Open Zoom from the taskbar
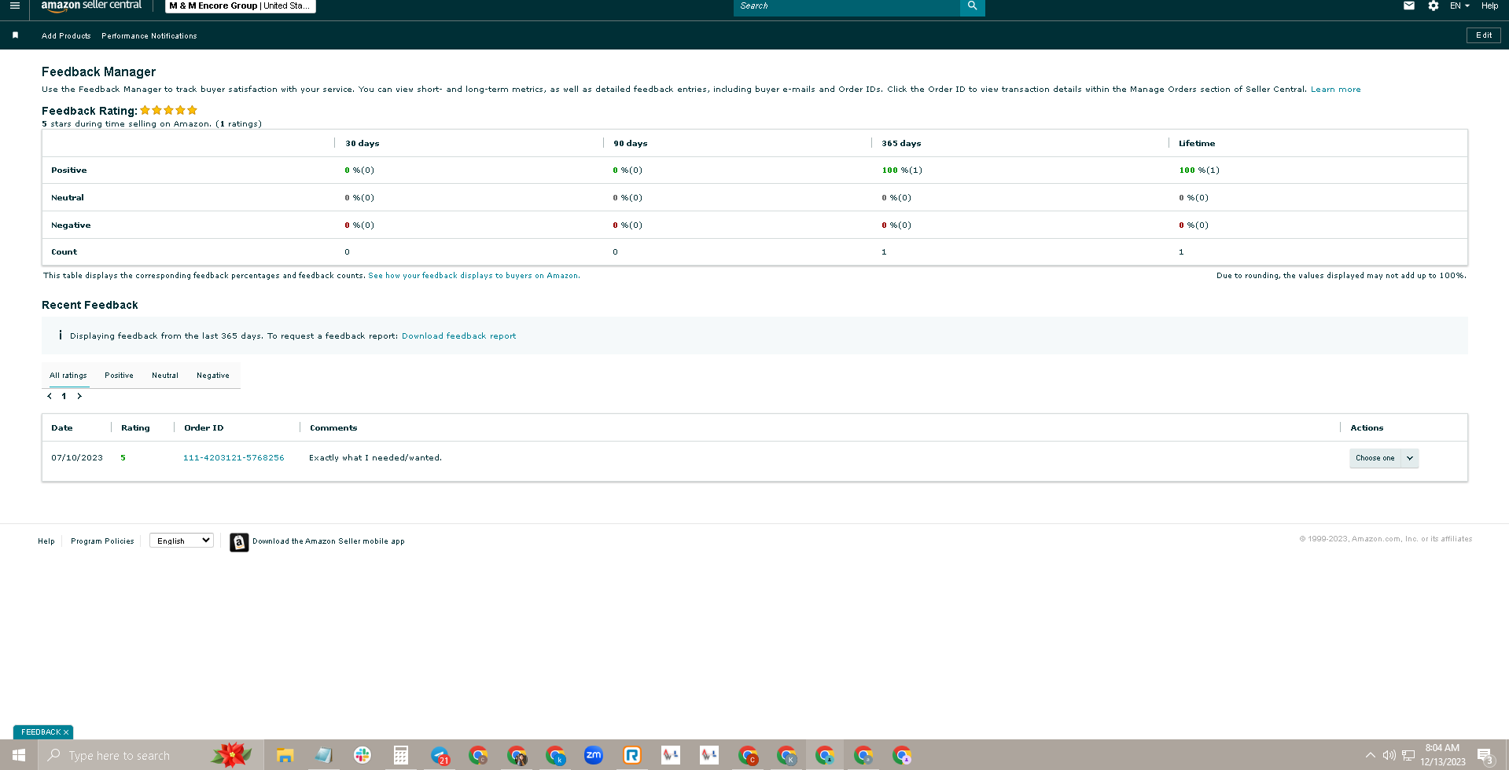The width and height of the screenshot is (1509, 770). (x=594, y=755)
